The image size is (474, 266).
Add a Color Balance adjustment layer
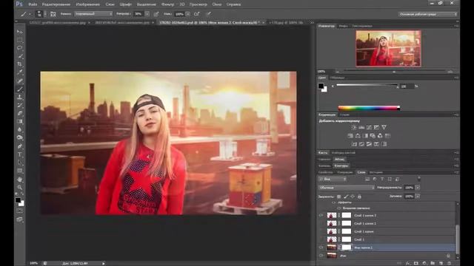[358, 136]
